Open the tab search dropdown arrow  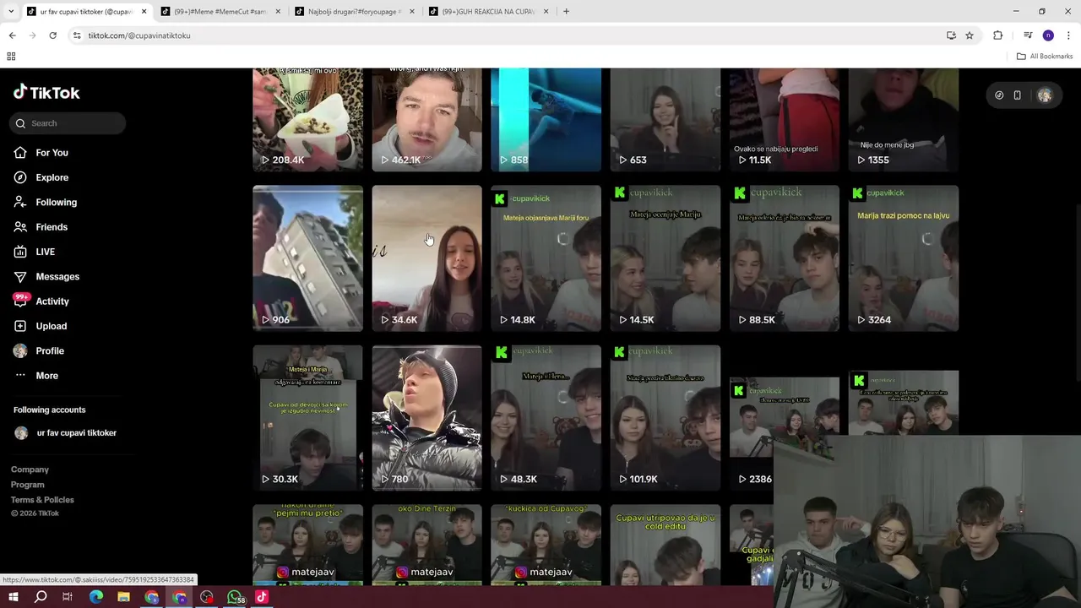click(10, 12)
